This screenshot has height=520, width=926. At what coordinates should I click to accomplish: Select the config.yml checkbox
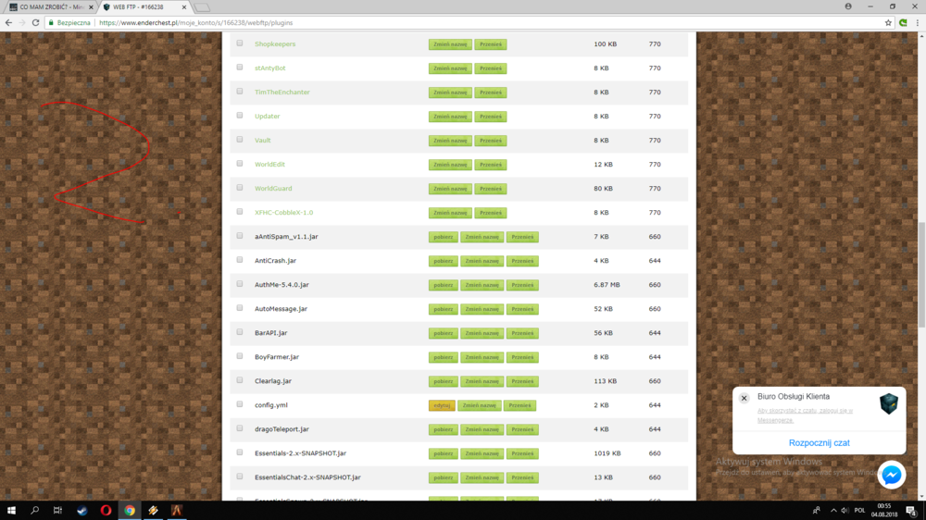click(240, 404)
